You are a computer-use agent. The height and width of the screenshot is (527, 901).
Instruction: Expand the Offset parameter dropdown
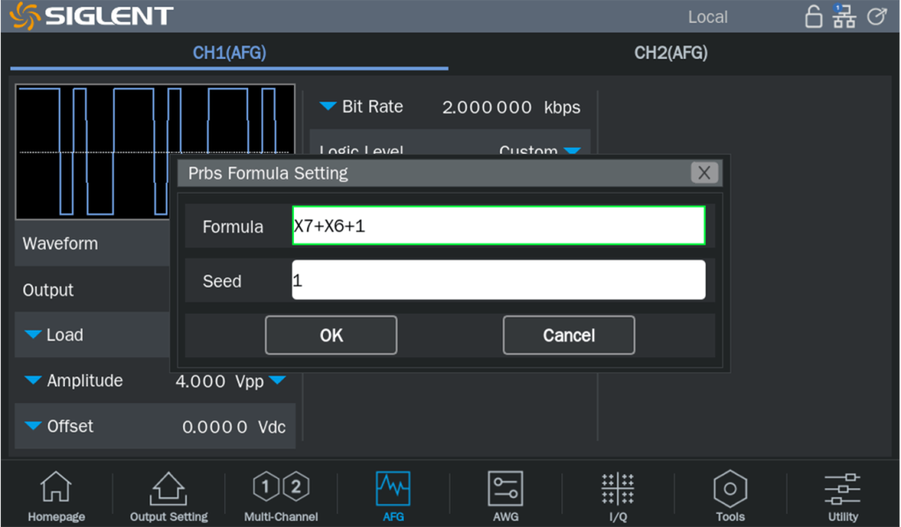click(33, 427)
